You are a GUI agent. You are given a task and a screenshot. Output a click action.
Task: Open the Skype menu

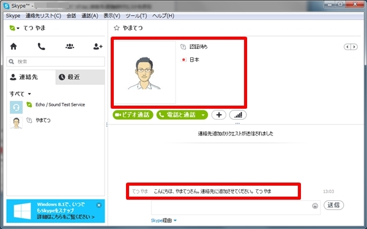pos(13,16)
